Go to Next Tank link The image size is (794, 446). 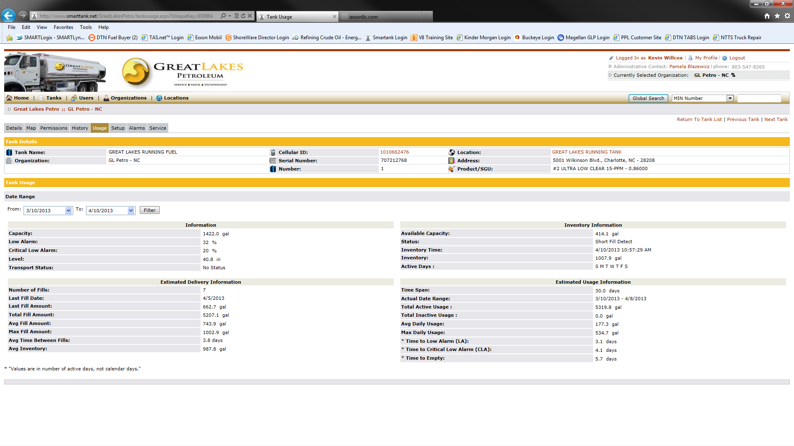[x=776, y=119]
